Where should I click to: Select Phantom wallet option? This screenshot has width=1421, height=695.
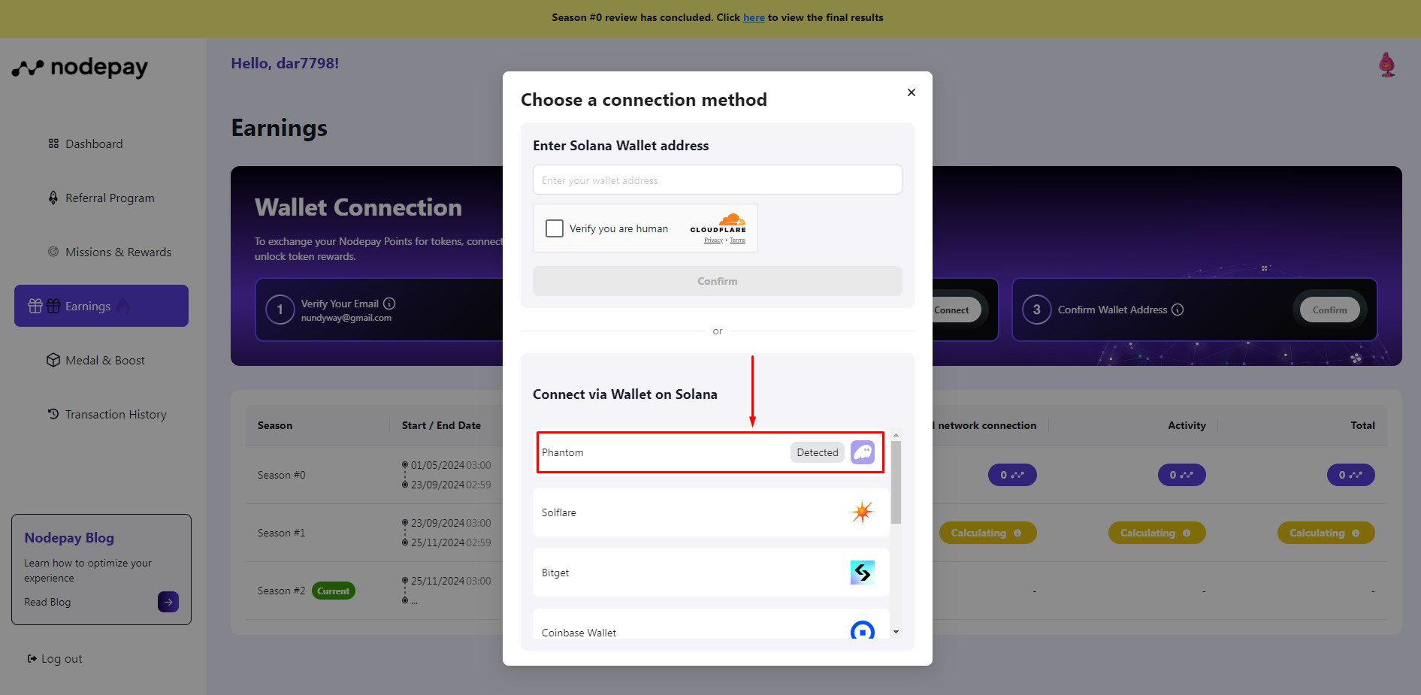[x=710, y=452]
